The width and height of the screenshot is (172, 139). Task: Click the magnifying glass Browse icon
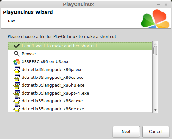(x=17, y=54)
